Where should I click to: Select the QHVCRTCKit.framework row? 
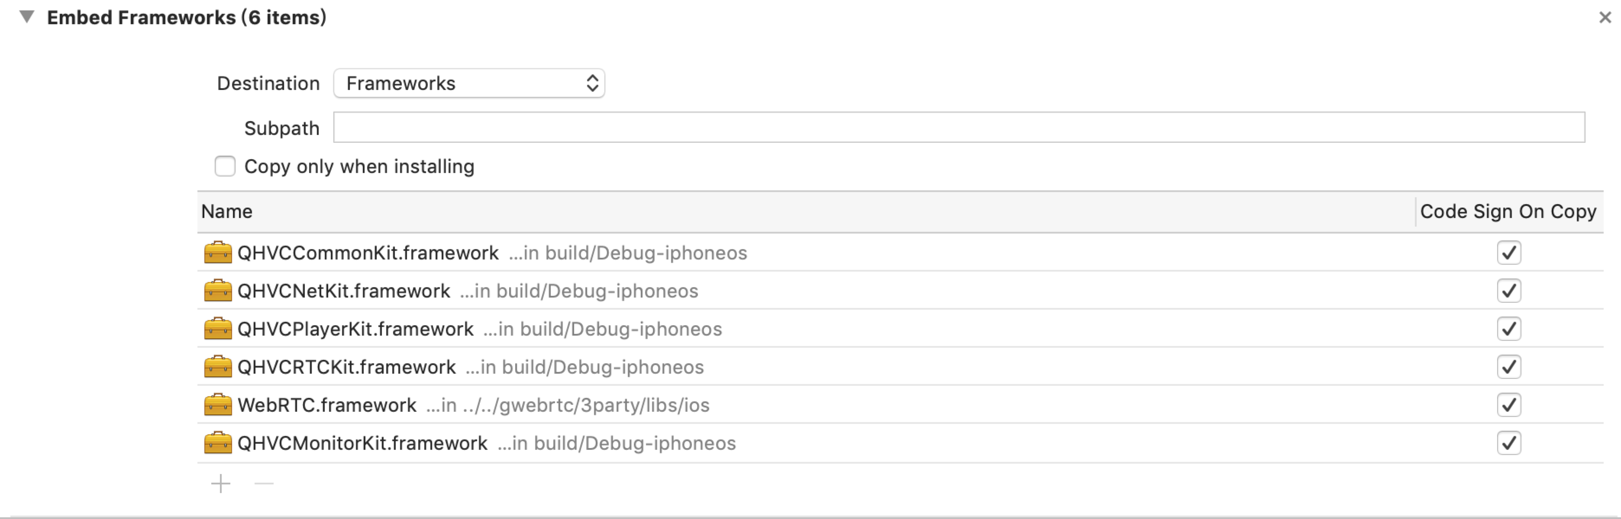pos(901,367)
